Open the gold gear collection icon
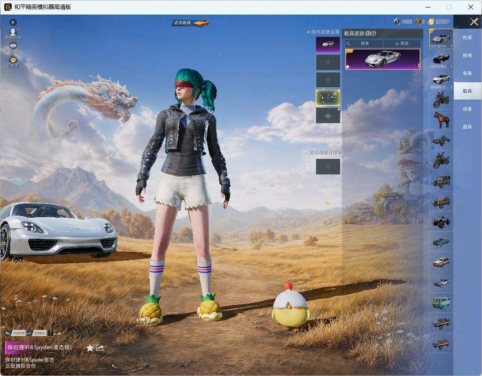 point(13,61)
